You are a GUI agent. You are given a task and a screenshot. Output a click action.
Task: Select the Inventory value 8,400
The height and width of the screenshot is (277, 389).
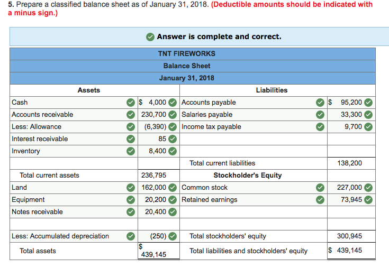[159, 151]
